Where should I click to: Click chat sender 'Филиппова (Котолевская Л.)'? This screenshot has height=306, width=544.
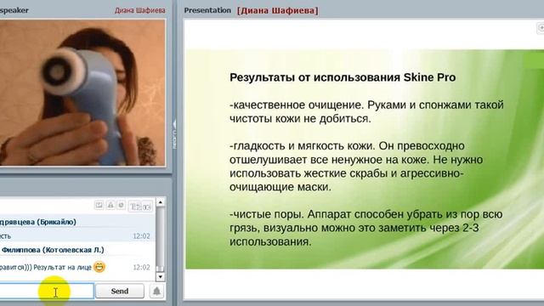(53, 250)
